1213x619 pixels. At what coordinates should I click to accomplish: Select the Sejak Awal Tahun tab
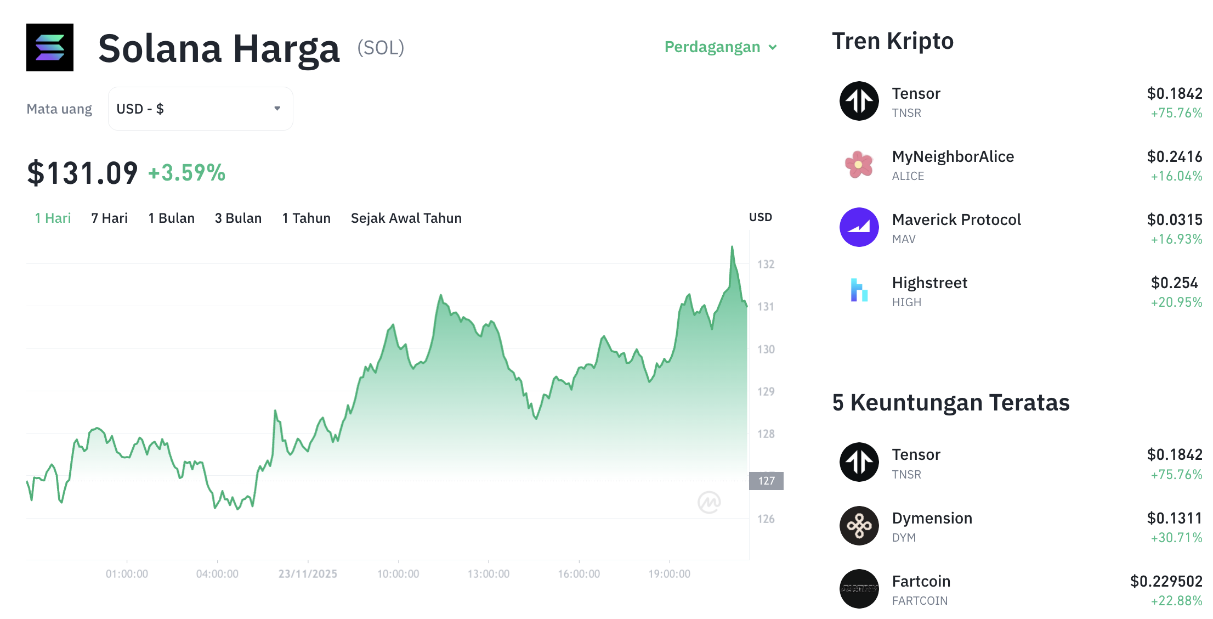[x=406, y=218]
